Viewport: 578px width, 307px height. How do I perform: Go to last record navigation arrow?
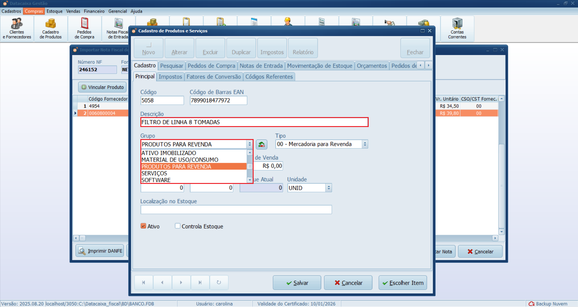coord(200,283)
